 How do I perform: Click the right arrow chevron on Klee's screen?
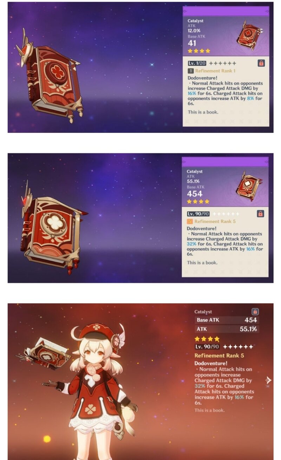[x=269, y=380]
